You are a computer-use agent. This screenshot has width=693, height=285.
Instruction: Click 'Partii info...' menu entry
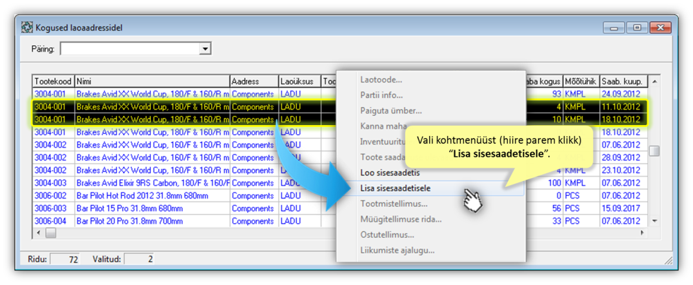pos(381,95)
